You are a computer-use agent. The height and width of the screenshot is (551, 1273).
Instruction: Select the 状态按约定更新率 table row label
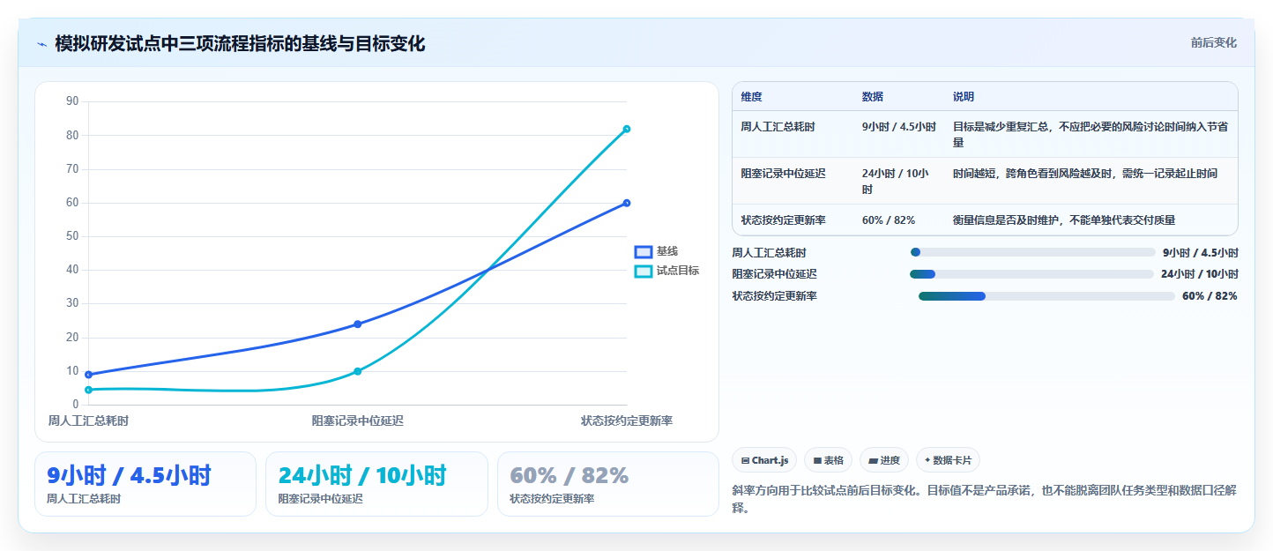click(783, 220)
